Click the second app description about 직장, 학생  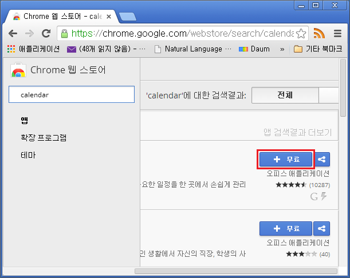click(x=193, y=254)
